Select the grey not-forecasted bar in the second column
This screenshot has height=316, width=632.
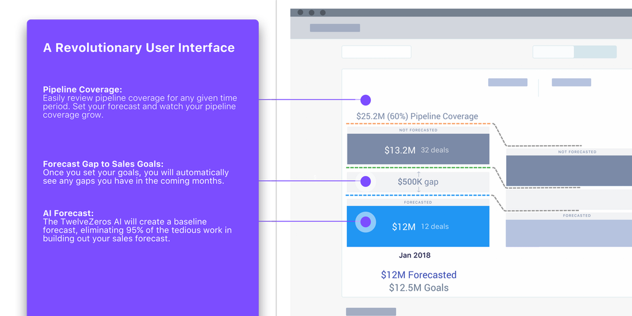tap(568, 170)
